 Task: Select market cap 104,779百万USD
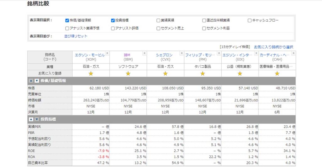pos(133,100)
